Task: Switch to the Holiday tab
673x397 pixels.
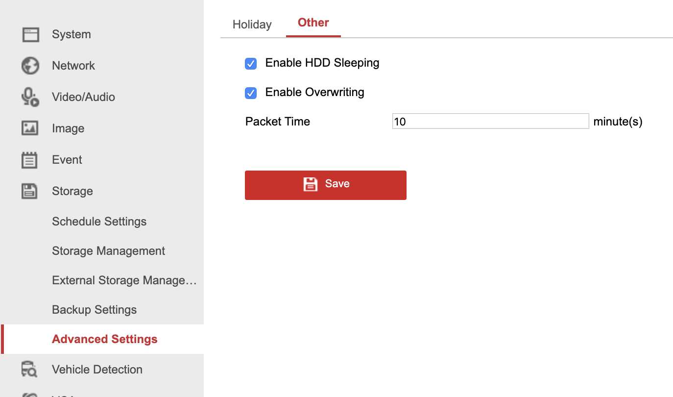Action: pos(252,25)
